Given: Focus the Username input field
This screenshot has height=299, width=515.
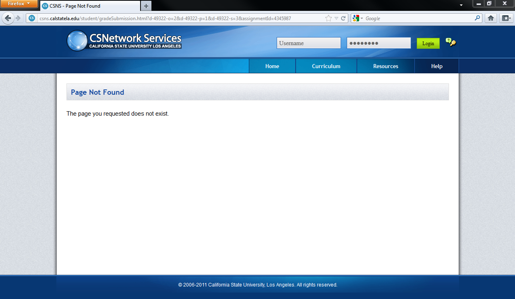Looking at the screenshot, I should pyautogui.click(x=308, y=43).
